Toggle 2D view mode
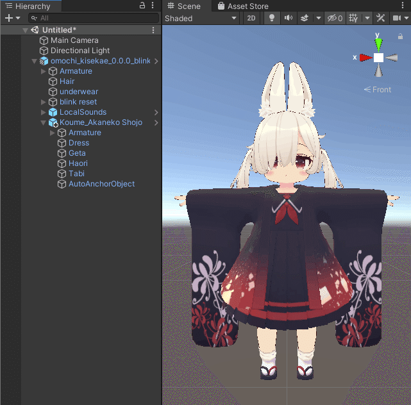 (251, 18)
